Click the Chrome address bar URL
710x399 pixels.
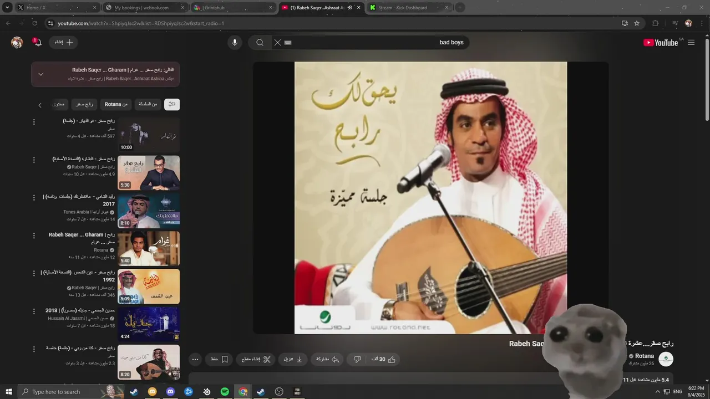pyautogui.click(x=141, y=23)
